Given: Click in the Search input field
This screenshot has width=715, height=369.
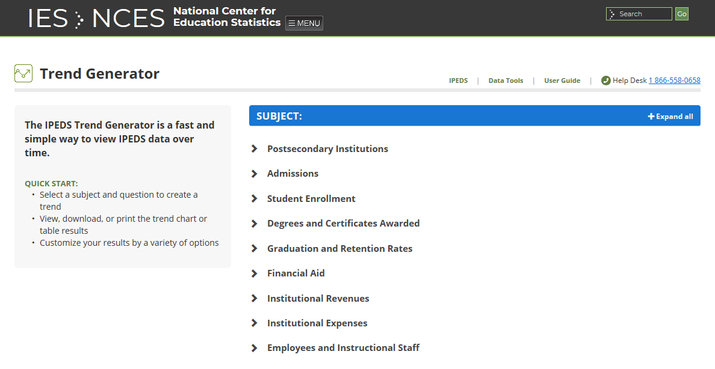Looking at the screenshot, I should pos(639,14).
